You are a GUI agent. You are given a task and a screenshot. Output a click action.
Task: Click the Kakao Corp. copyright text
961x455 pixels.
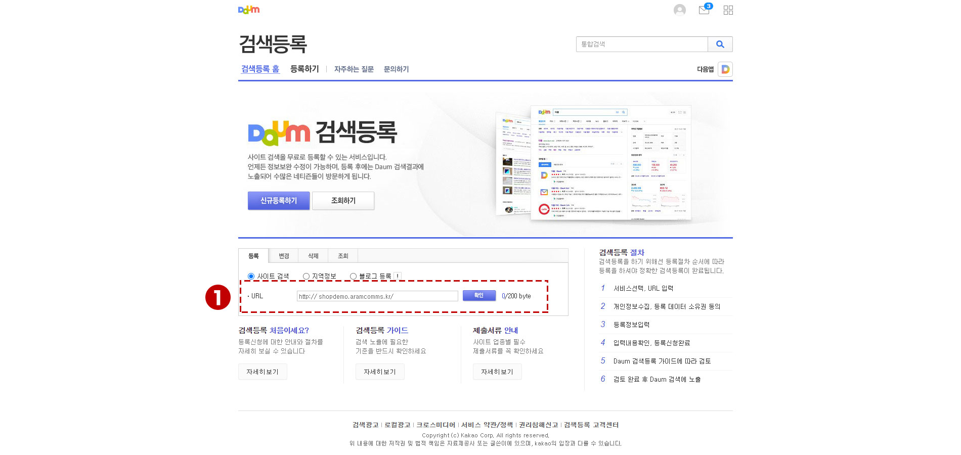(x=486, y=435)
